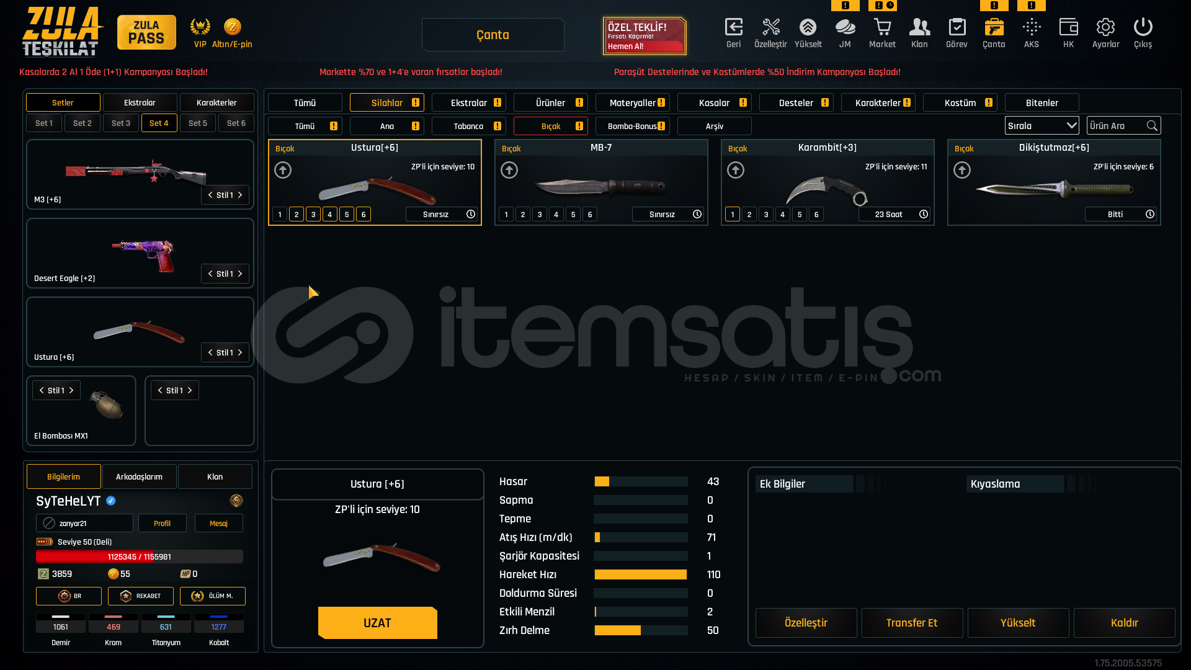Click upgrade arrow icon on Ustura[+6] card
The width and height of the screenshot is (1191, 670).
click(x=283, y=170)
